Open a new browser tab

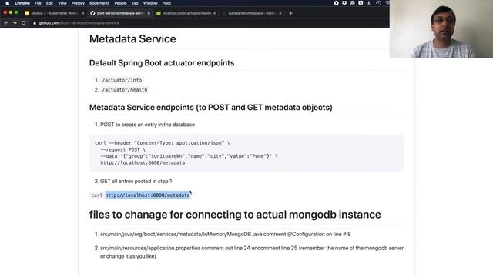point(290,13)
